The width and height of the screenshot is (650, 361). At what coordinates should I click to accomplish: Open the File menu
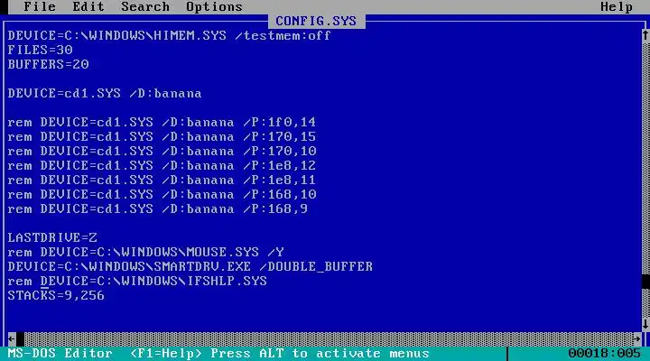(40, 6)
